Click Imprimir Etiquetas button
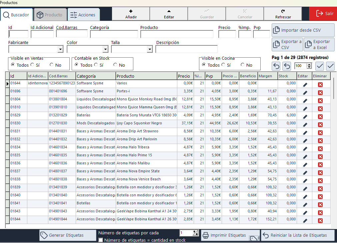Image resolution: width=337 pixels, height=243 pixels. 230,235
